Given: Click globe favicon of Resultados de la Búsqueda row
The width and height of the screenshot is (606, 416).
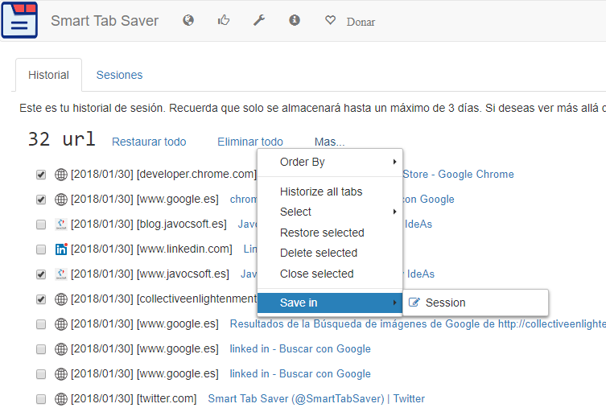Looking at the screenshot, I should click(x=61, y=324).
